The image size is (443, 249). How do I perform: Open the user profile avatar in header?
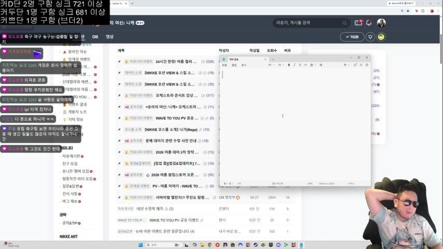click(381, 23)
